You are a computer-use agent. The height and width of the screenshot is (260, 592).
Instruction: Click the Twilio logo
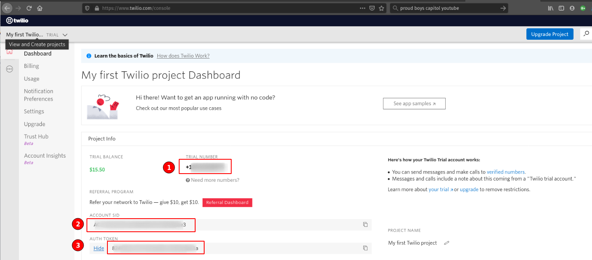(x=17, y=20)
